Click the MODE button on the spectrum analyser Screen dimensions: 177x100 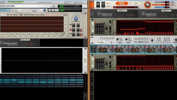click(x=78, y=34)
